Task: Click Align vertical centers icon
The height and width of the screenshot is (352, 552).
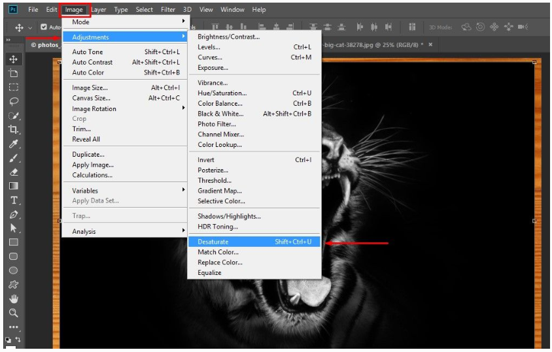Action: click(229, 27)
